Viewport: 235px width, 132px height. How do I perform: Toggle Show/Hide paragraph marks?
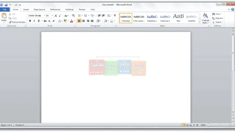click(115, 15)
